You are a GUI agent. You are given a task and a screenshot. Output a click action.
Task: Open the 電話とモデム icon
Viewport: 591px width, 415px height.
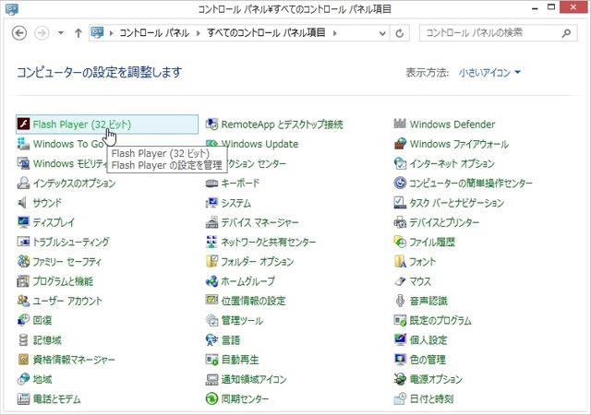coord(23,398)
